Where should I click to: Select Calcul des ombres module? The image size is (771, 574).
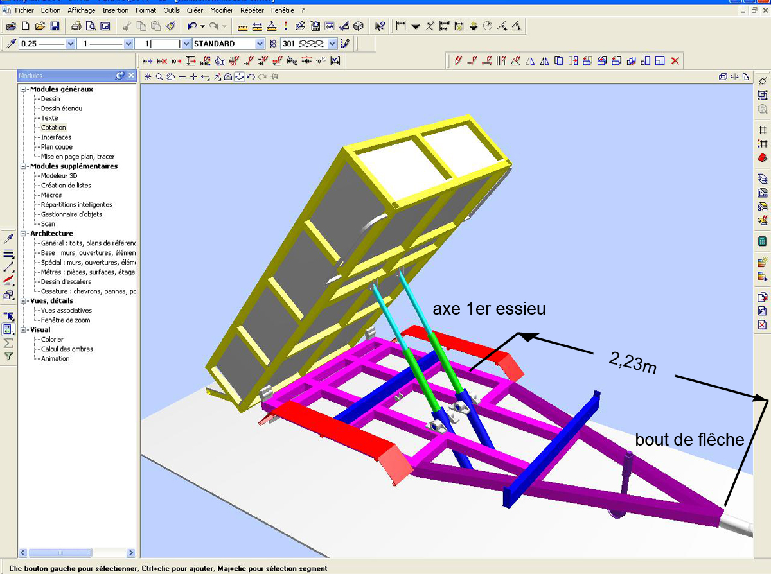(x=67, y=349)
